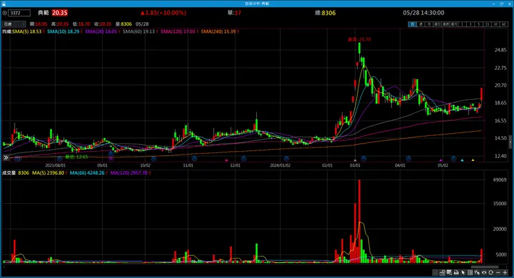Viewport: 514px width, 278px height.
Task: Click the SMA(5) 18.53 indicator label
Action: point(27,32)
